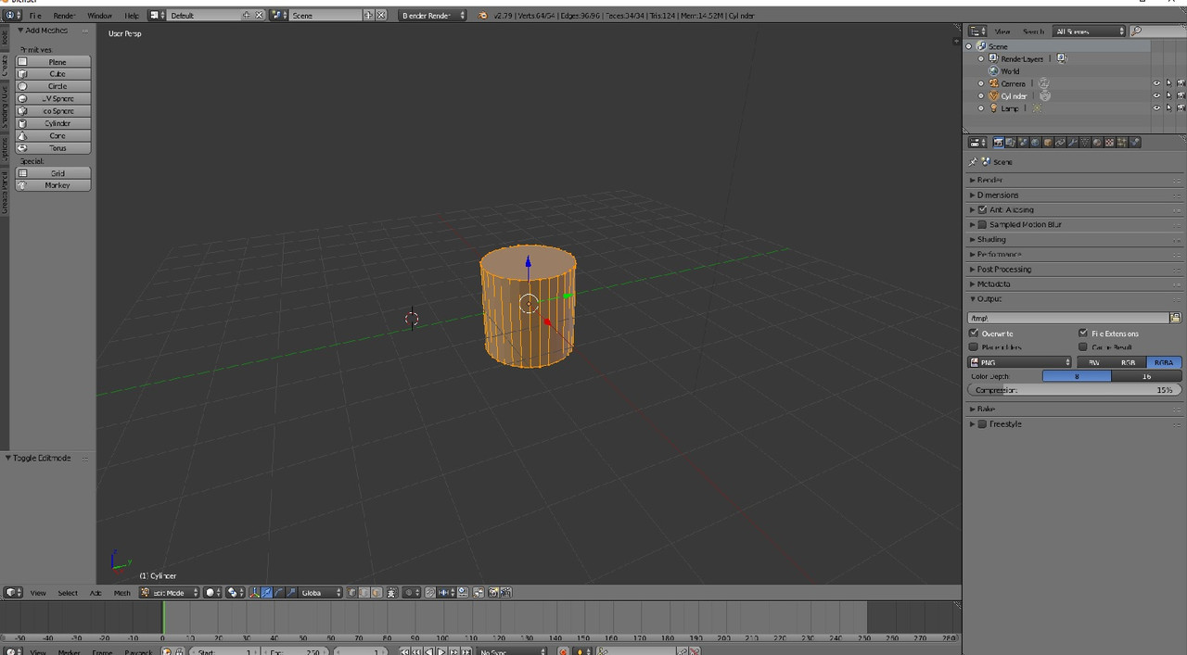Open the Constraints properties tab icon
The image size is (1187, 655).
pyautogui.click(x=1060, y=143)
